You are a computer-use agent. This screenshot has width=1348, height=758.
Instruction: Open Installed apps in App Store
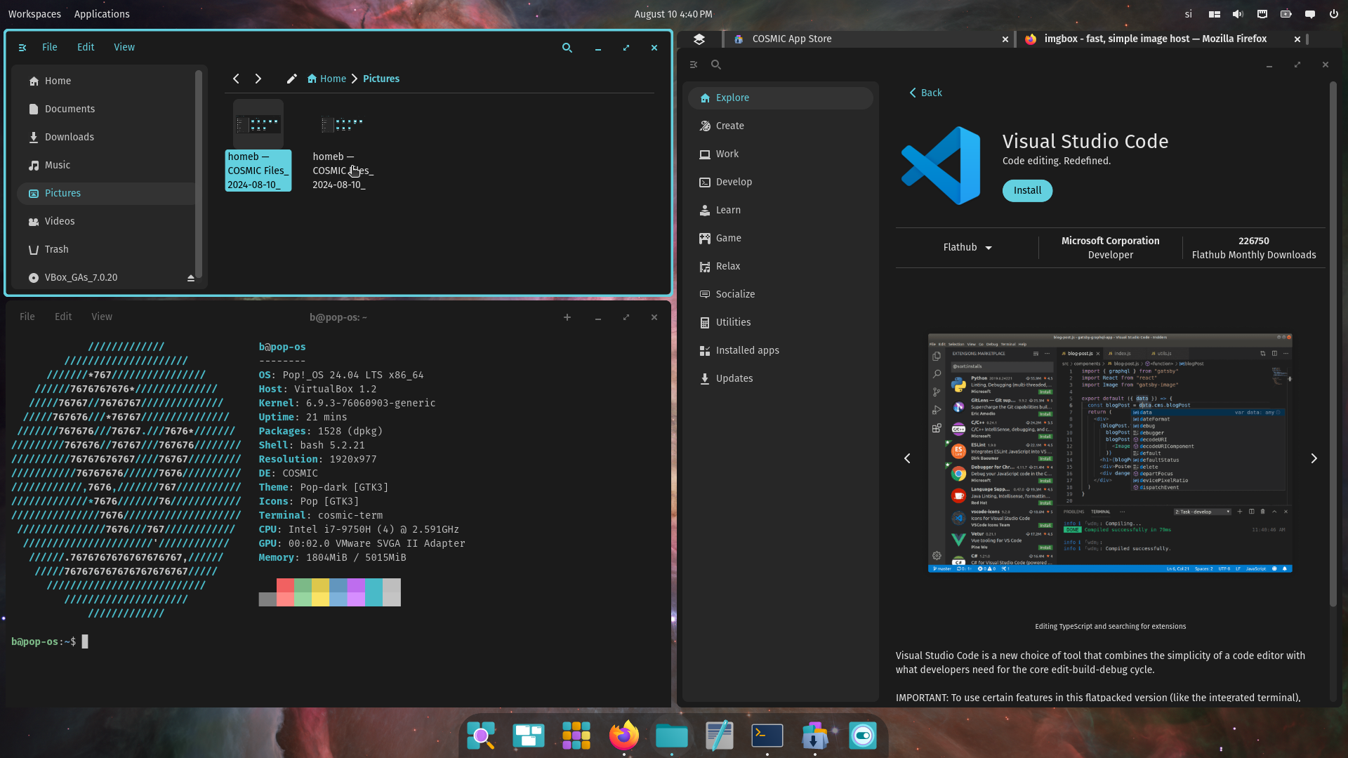[781, 350]
